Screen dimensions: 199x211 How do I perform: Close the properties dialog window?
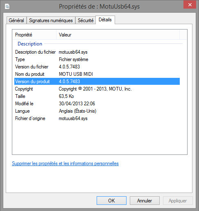(190, 5)
